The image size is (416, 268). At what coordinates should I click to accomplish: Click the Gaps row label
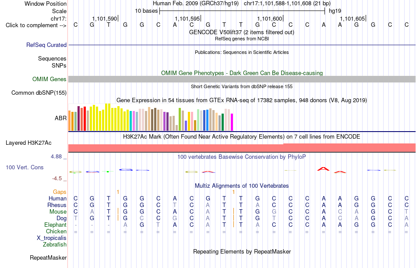pos(60,192)
